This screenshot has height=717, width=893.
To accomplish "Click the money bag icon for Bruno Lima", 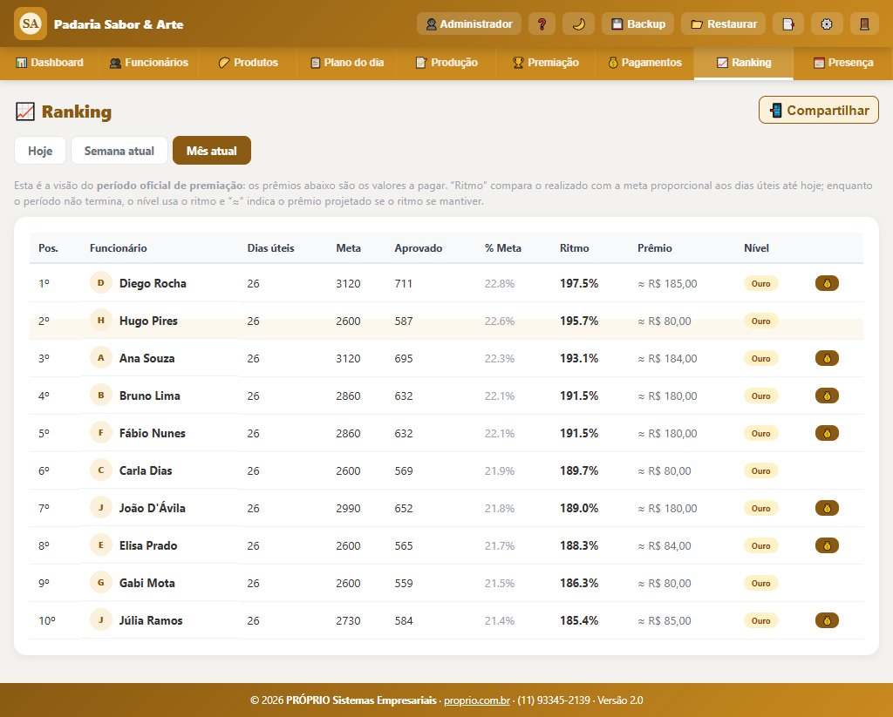I will point(827,396).
